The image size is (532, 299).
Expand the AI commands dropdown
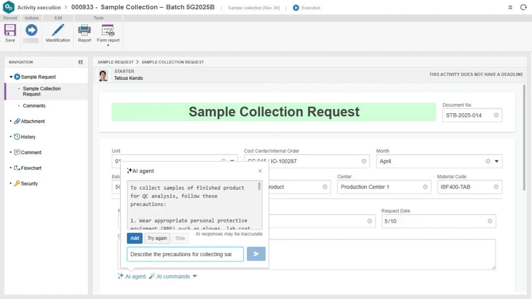[x=195, y=276]
